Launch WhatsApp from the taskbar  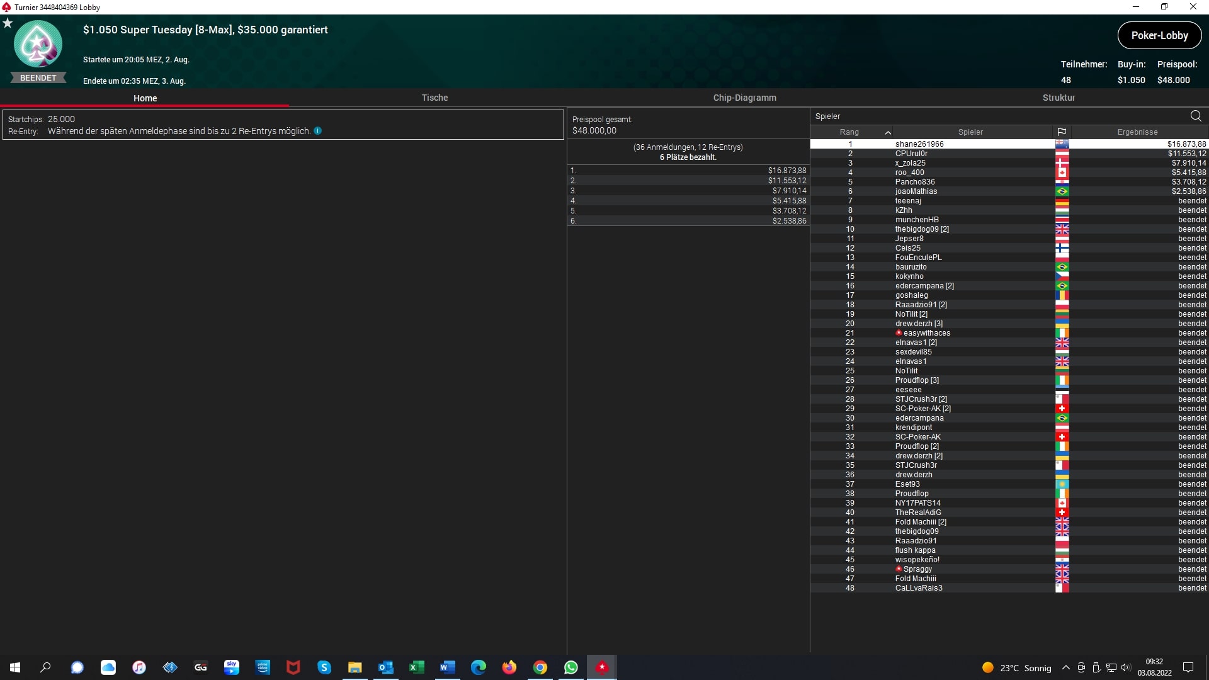(571, 667)
